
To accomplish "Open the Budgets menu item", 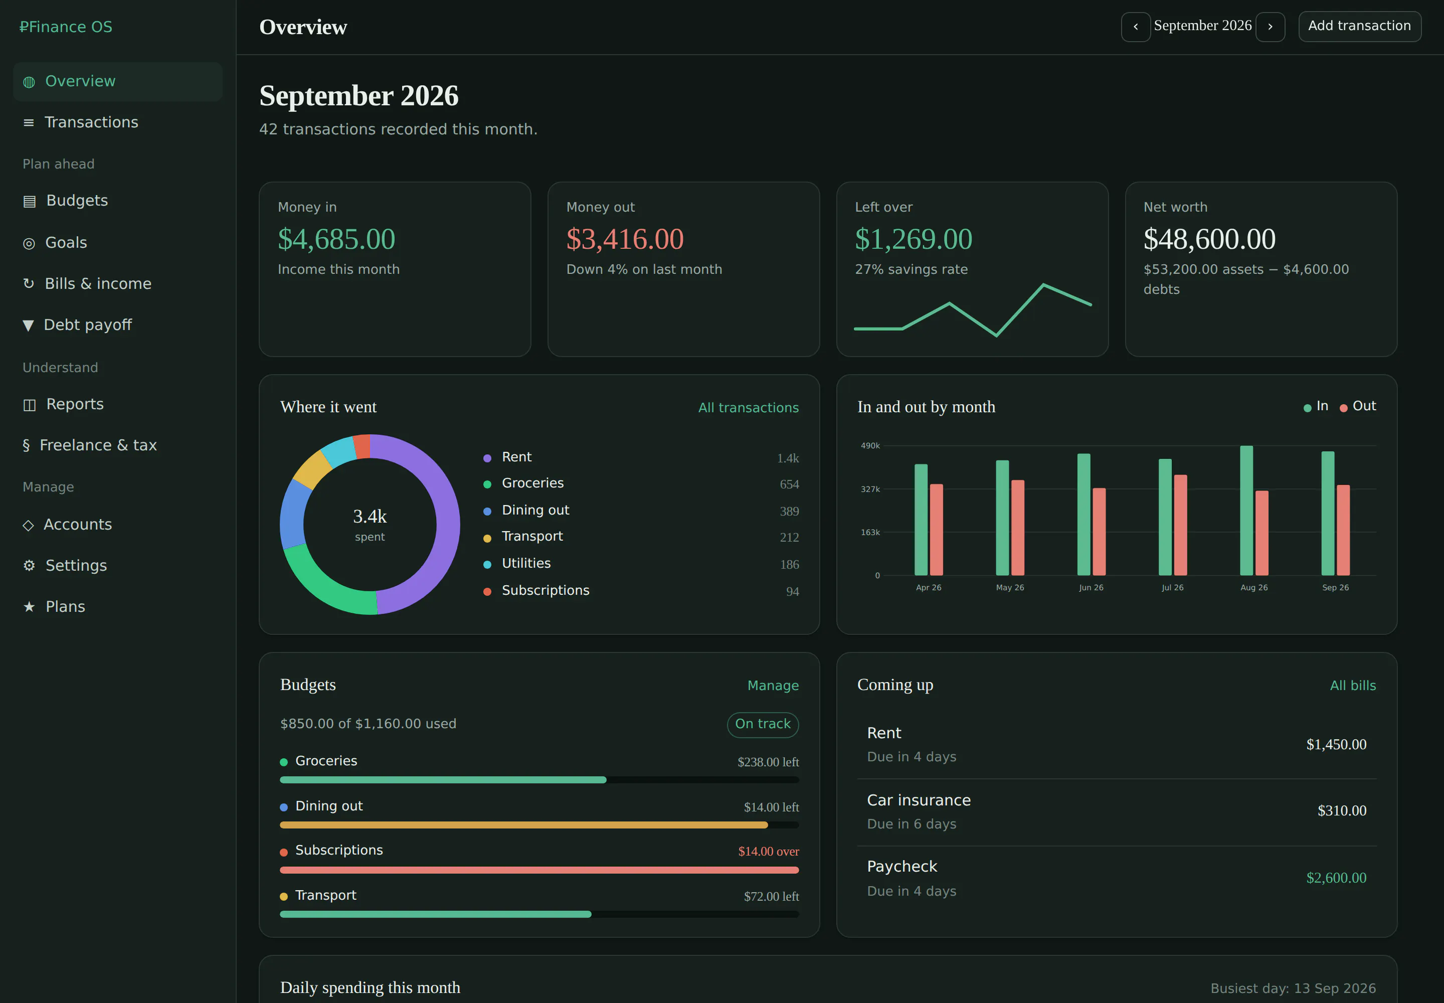I will point(117,201).
